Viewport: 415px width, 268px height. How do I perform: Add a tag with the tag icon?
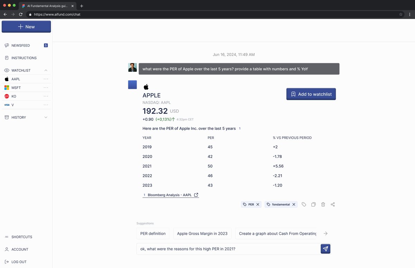(x=304, y=204)
